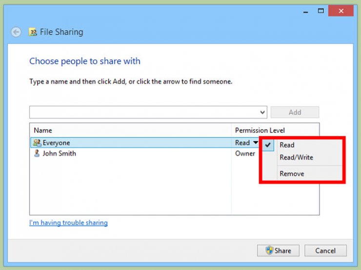Open the name combo box dropdown arrow
This screenshot has height=270, width=361.
[262, 112]
